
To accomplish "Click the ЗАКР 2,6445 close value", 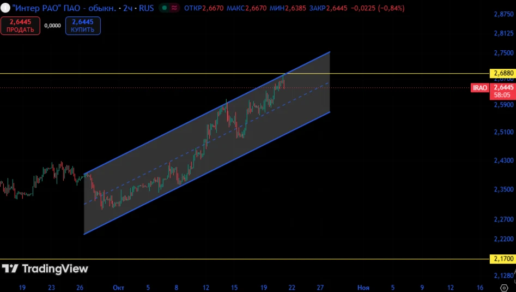I will click(x=328, y=8).
